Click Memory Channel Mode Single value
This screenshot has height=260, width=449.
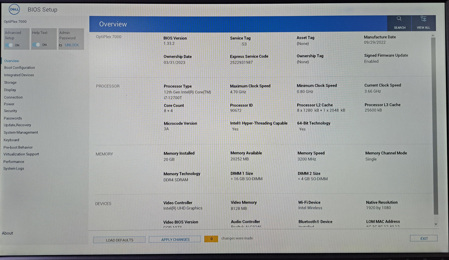[371, 159]
